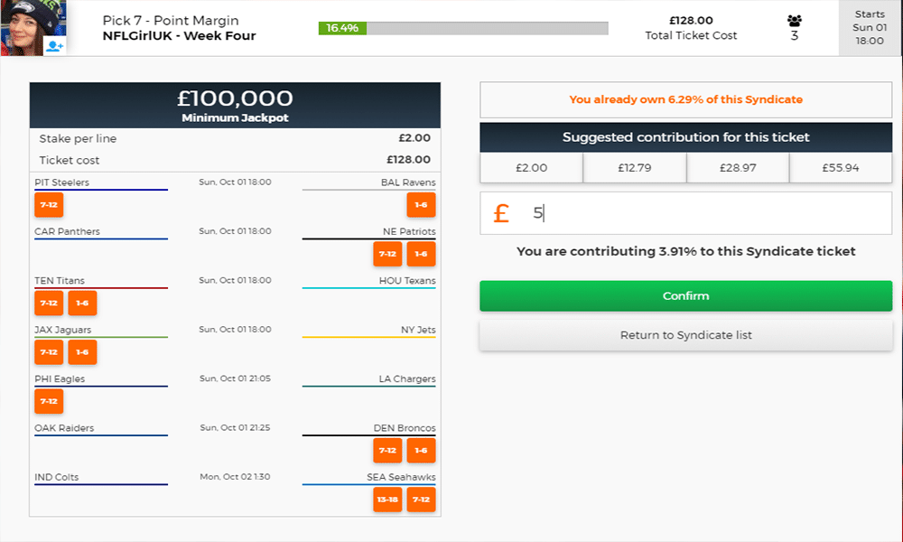The height and width of the screenshot is (542, 903).
Task: Toggle the NE Patriots 7-12 margin selection
Action: [387, 254]
